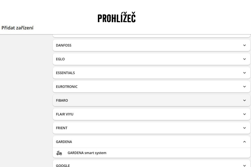Click the PROHLÍŽEČ logo
The image size is (251, 167).
coord(117,17)
